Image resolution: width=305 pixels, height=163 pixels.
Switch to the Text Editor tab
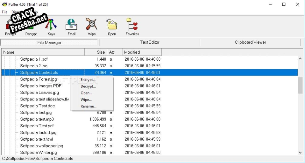(149, 42)
